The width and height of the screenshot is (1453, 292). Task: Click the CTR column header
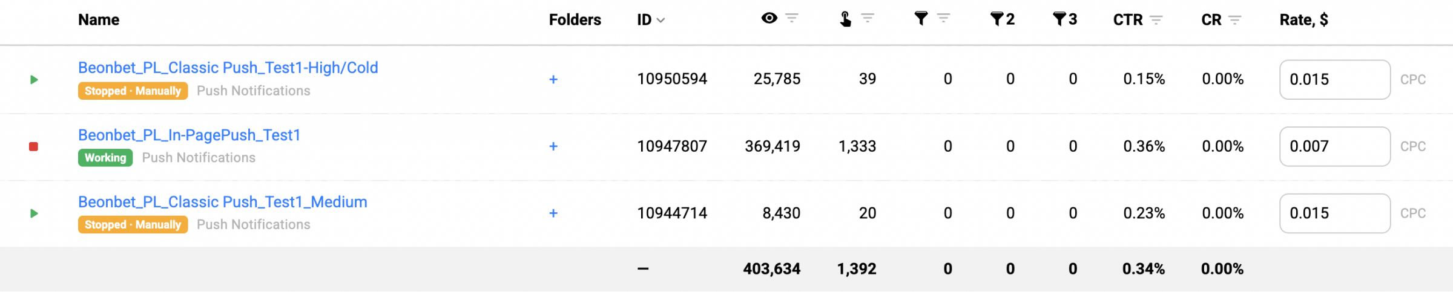[x=1128, y=20]
